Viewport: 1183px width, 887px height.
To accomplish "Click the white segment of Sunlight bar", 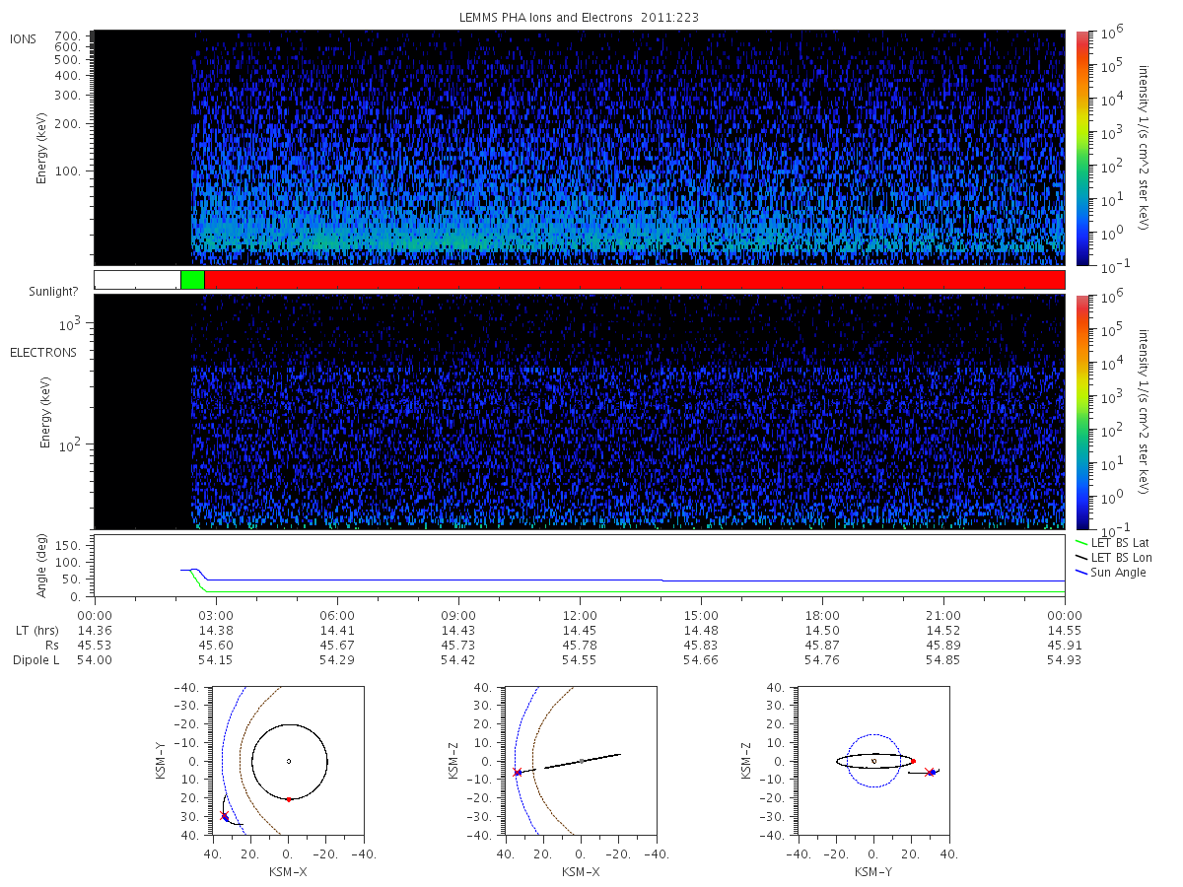I will [x=137, y=280].
